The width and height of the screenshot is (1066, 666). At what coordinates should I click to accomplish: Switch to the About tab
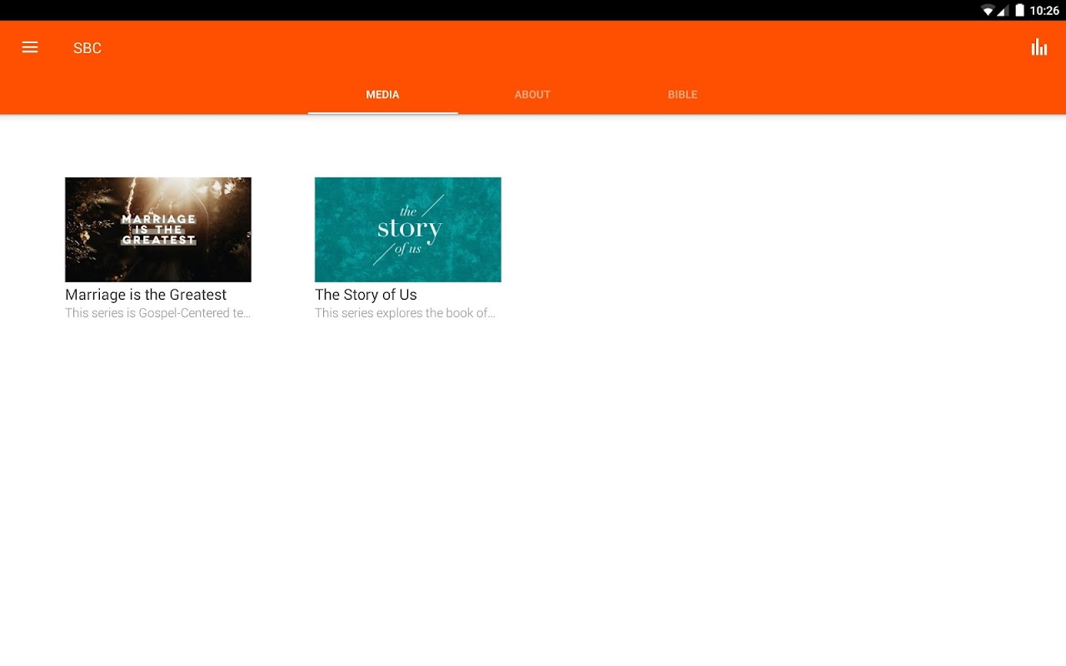tap(533, 94)
